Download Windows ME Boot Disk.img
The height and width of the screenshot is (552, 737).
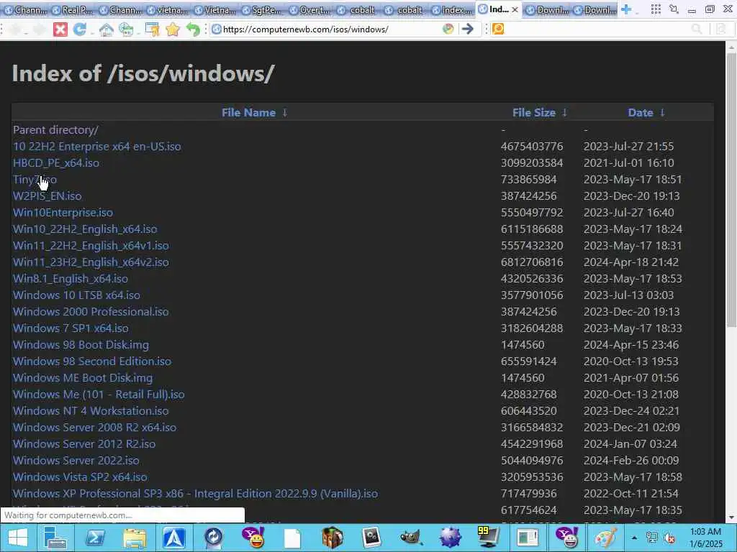point(83,378)
